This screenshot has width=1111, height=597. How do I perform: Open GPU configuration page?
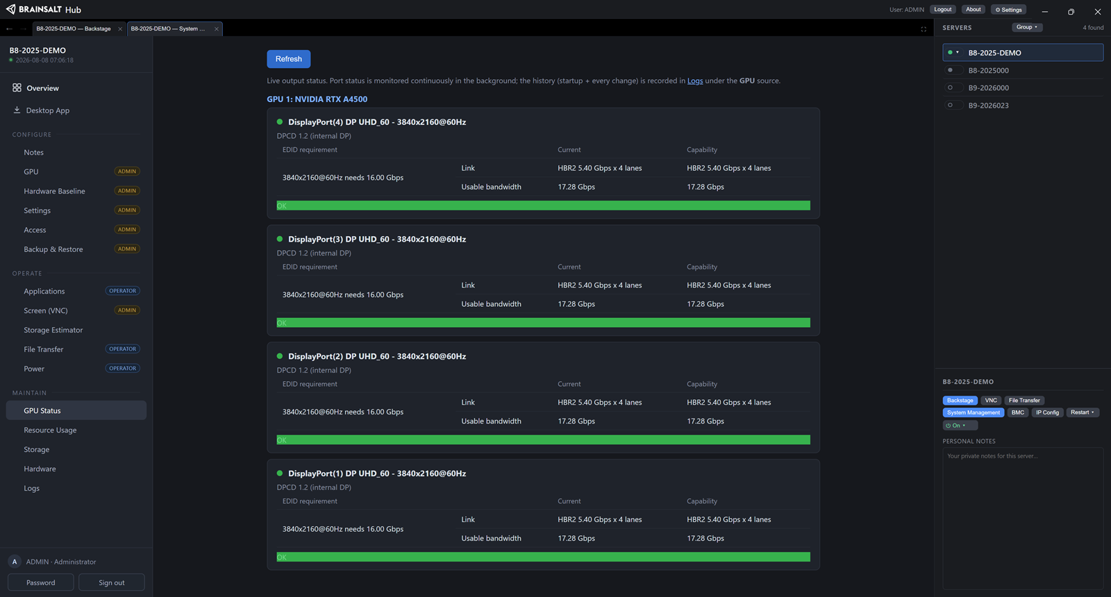click(x=76, y=171)
